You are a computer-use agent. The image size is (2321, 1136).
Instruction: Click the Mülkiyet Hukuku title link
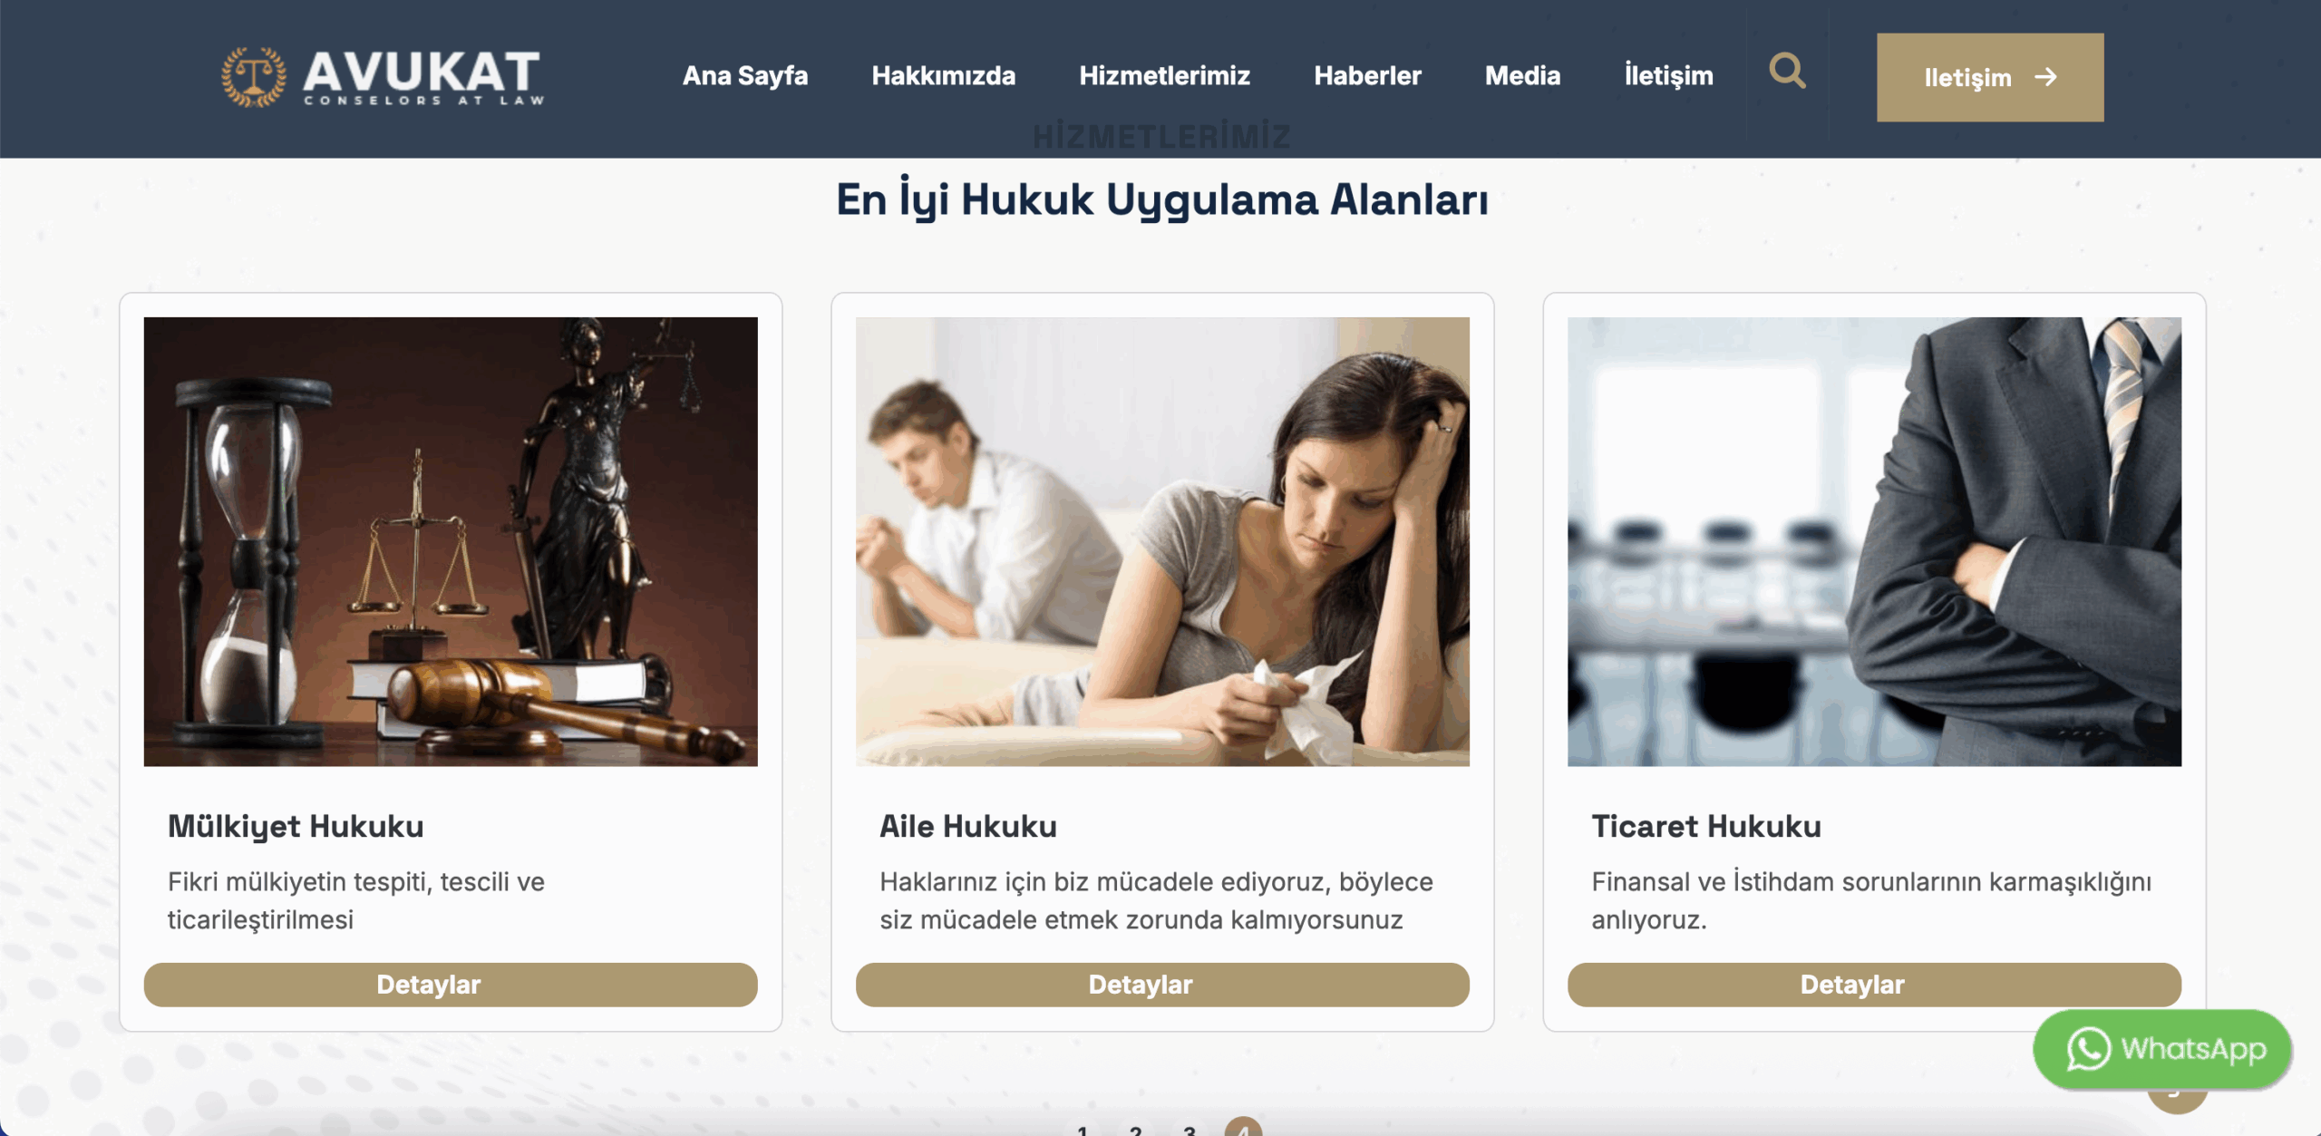click(296, 826)
